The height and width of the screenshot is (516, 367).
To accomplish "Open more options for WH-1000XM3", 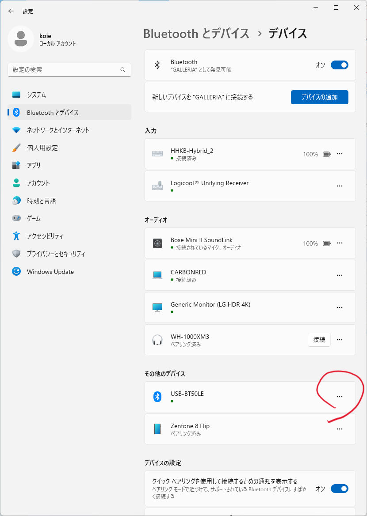I will pyautogui.click(x=340, y=340).
